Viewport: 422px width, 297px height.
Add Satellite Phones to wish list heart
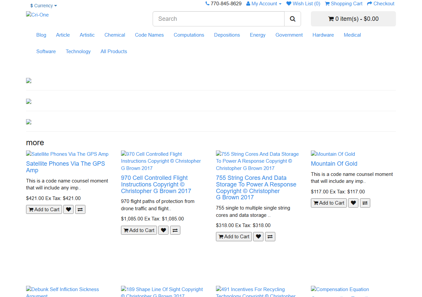68,210
